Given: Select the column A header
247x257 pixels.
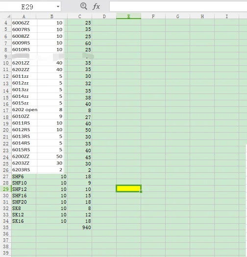Looking at the screenshot, I should 24,16.
